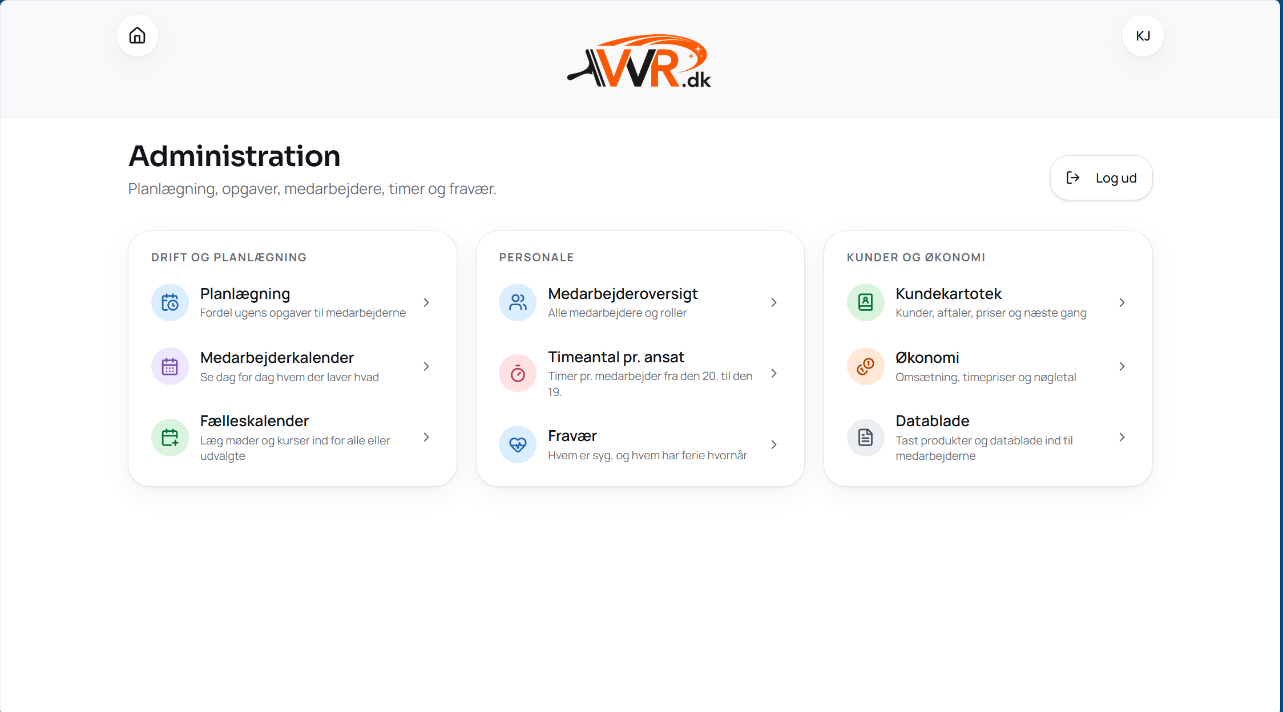Open the Planlægning link
1283x712 pixels.
[x=245, y=294]
